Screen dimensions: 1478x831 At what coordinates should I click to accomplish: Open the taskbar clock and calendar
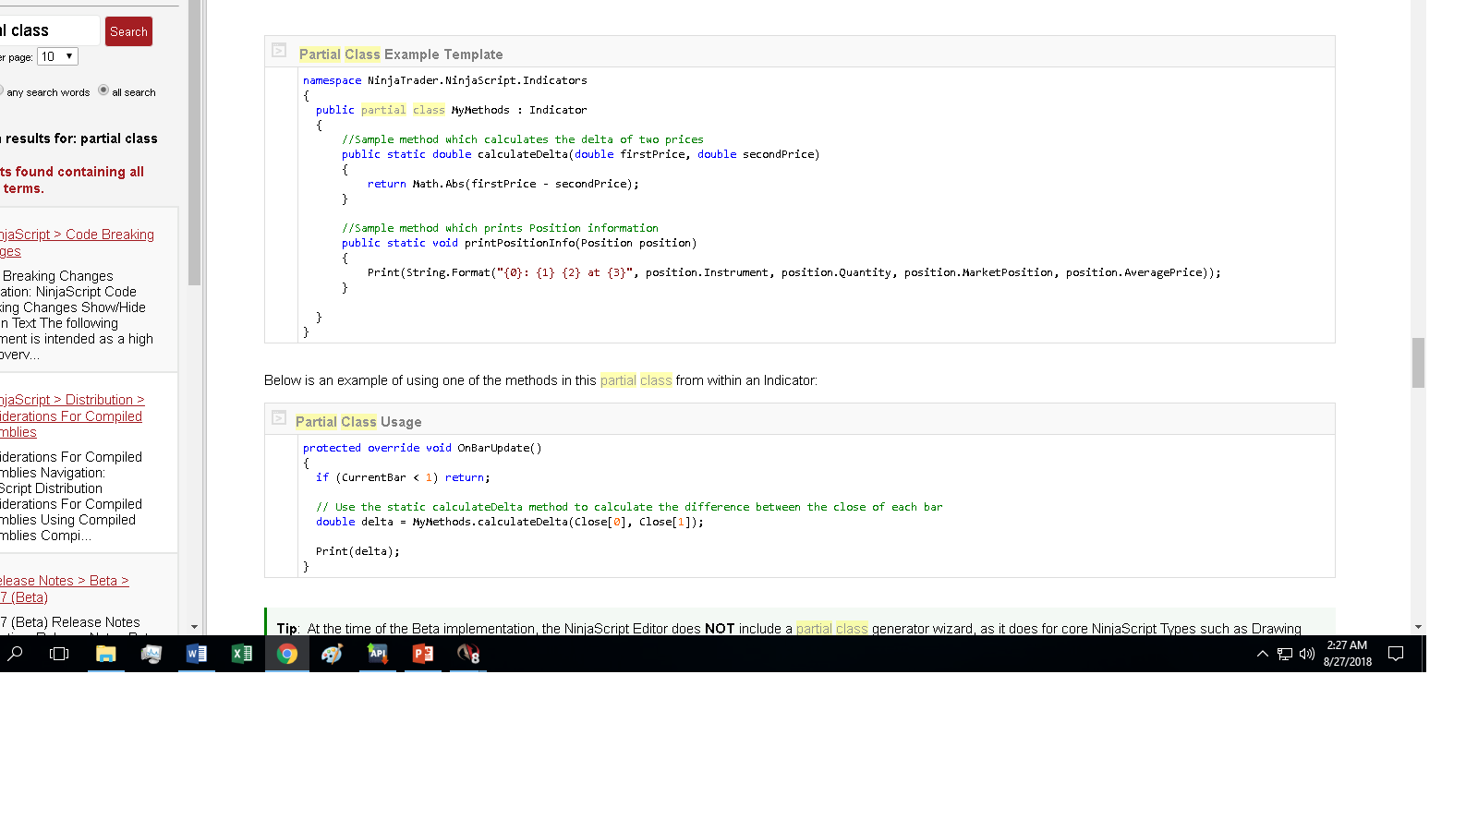[1347, 654]
